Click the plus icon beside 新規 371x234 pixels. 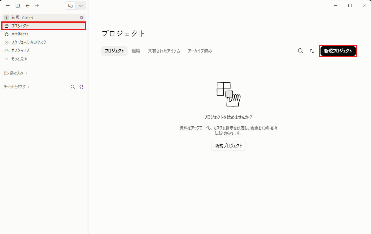point(7,18)
